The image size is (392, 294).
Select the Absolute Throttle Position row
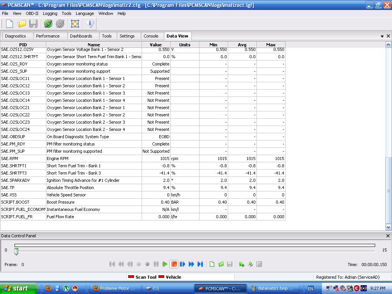pyautogui.click(x=142, y=188)
